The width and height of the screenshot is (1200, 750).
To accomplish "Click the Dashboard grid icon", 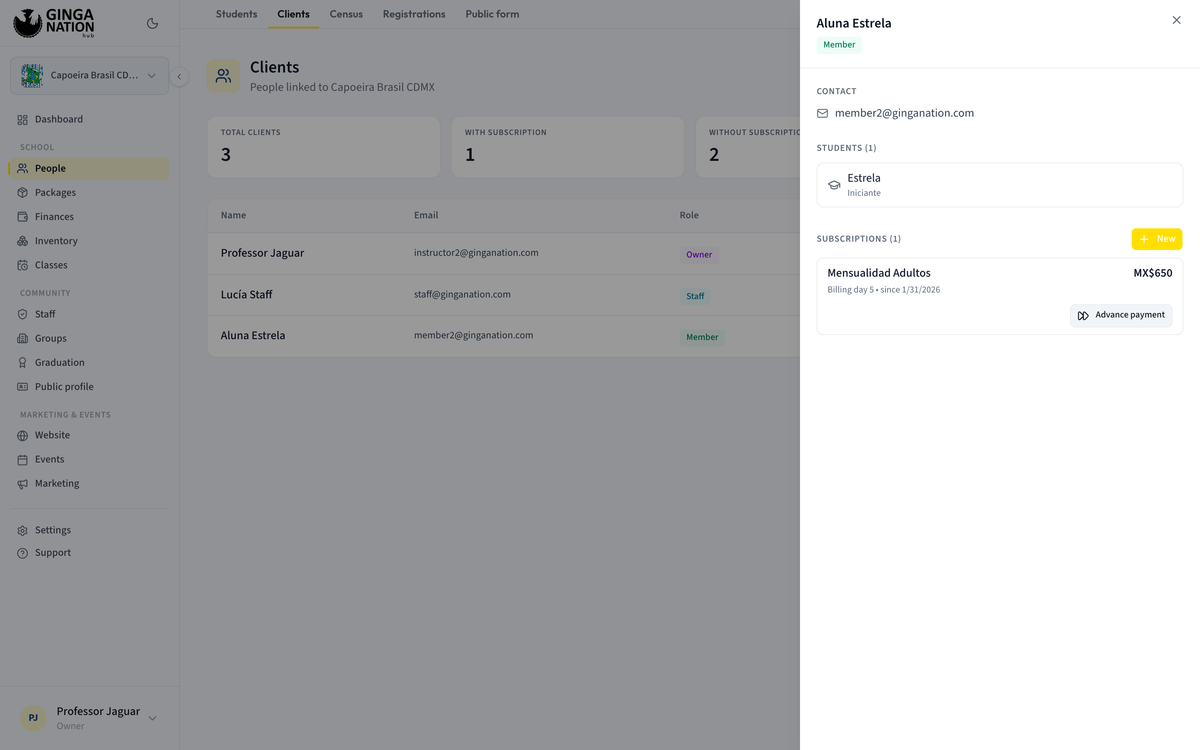I will pyautogui.click(x=22, y=120).
